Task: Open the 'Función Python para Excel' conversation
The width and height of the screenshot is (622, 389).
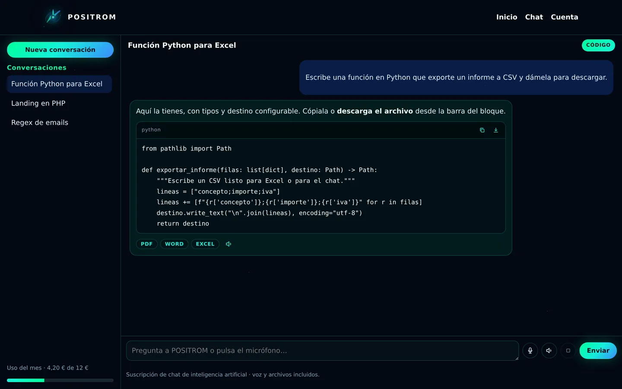Action: [59, 84]
